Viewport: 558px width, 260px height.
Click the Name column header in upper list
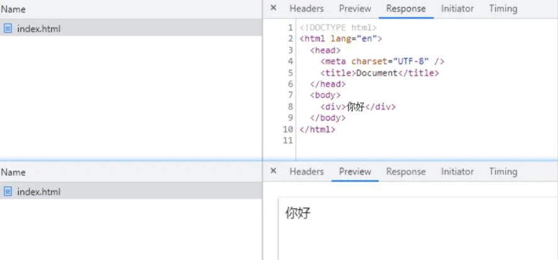pos(13,9)
